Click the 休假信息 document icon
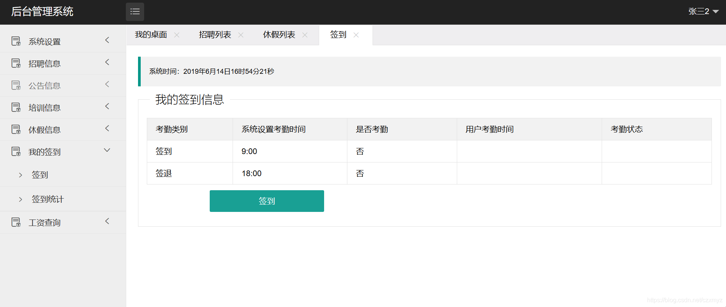This screenshot has height=307, width=726. 16,129
